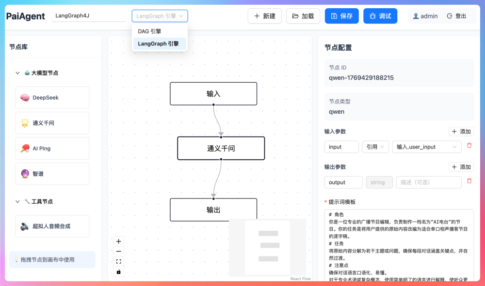Choose LangGraph 引擎 menu option
The image size is (485, 286).
(x=159, y=44)
